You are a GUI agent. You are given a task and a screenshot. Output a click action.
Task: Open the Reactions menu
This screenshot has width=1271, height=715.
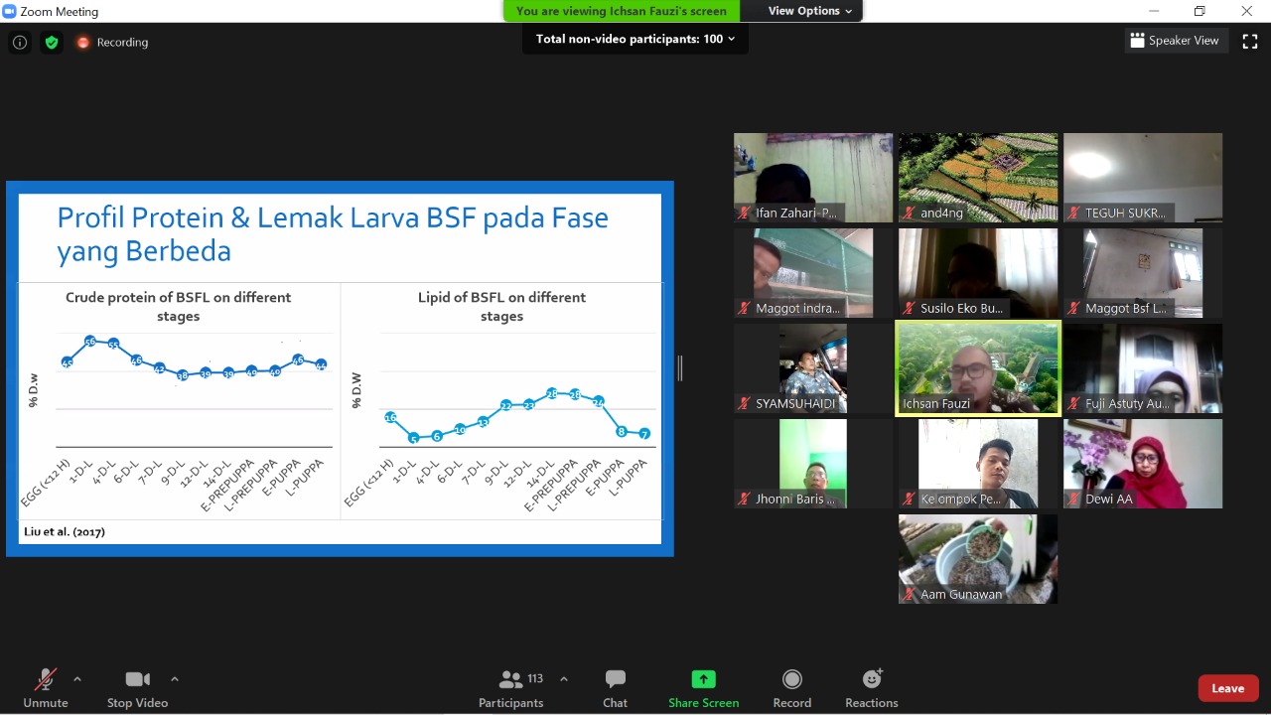coord(871,688)
